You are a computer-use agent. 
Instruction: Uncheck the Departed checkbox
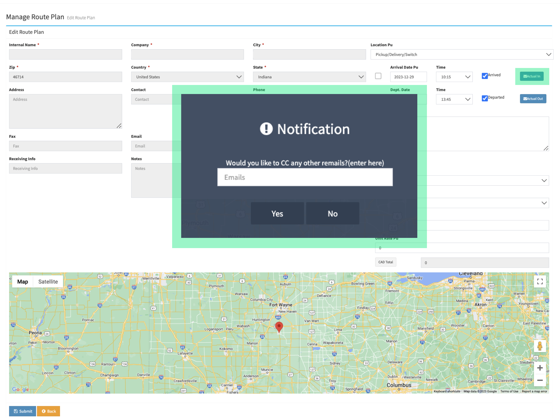coord(484,98)
